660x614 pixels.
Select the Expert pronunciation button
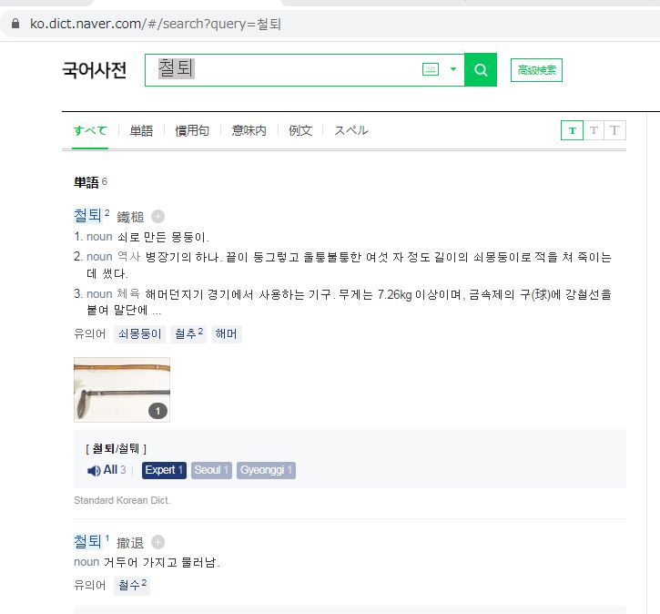pos(164,470)
